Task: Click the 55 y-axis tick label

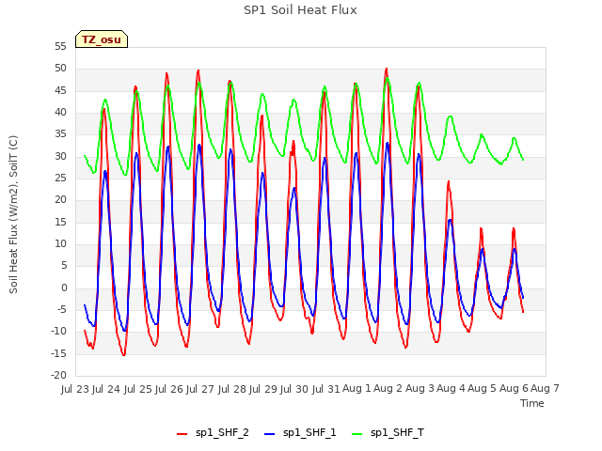Action: tap(60, 46)
